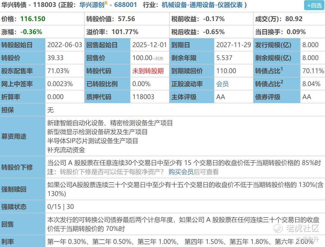The image size is (325, 247).
Task: Select the price value 116.150
Action: click(33, 19)
